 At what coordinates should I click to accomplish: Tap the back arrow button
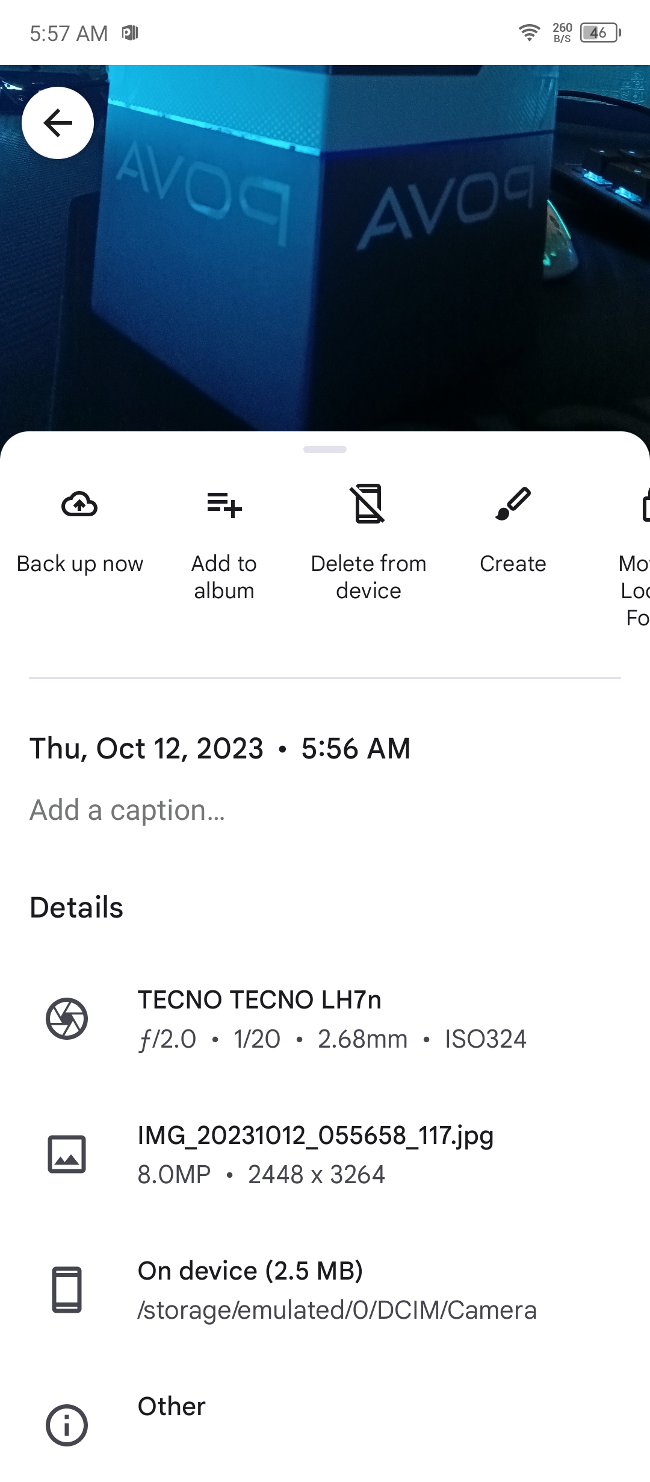58,123
